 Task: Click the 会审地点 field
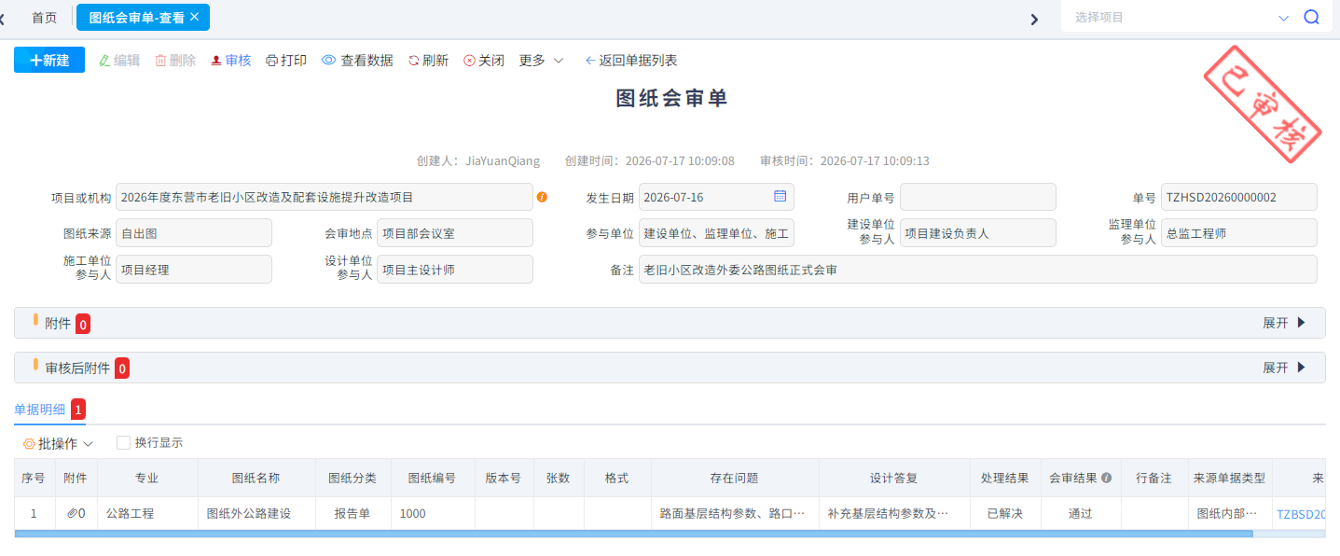[455, 232]
